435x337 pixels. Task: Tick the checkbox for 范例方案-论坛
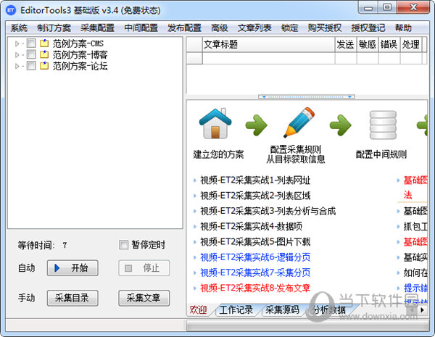[x=31, y=66]
